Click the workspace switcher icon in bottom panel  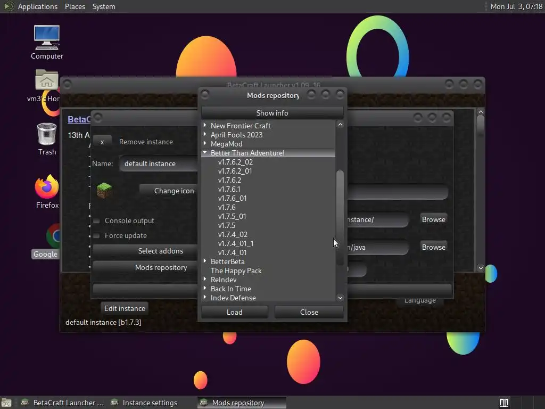[503, 403]
